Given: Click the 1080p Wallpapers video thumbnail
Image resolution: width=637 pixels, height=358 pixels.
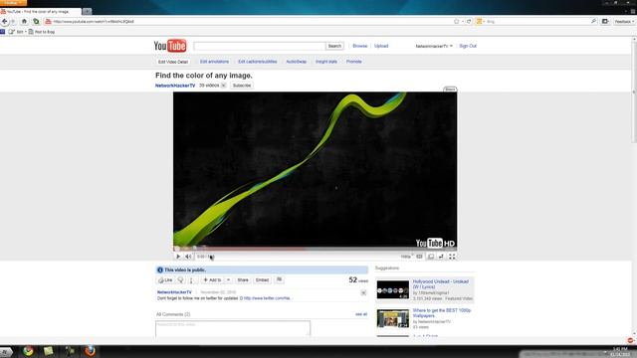Looking at the screenshot, I should (x=393, y=318).
